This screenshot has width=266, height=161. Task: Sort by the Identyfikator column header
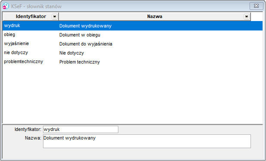click(x=31, y=17)
